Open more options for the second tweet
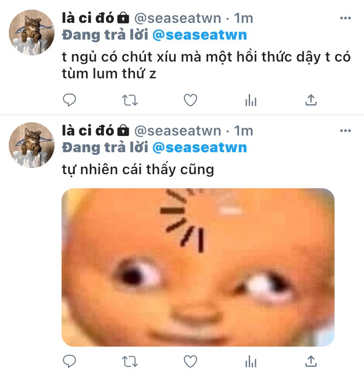The height and width of the screenshot is (373, 364). (x=346, y=131)
